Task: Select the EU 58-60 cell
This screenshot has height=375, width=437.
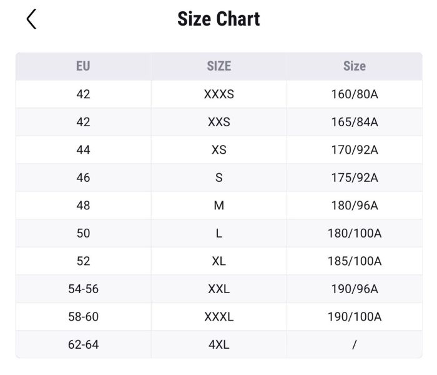Action: [x=83, y=317]
